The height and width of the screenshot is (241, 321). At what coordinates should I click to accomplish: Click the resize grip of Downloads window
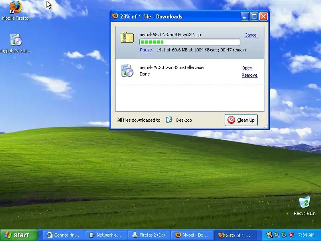266,126
